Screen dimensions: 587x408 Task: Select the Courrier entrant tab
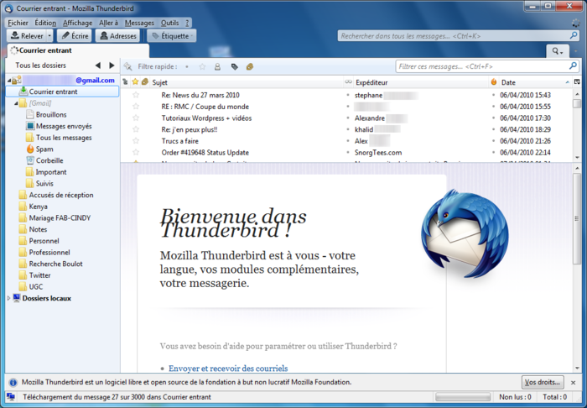click(78, 50)
